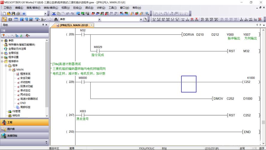Insert application instruction F8 tool
The image size is (266, 150).
point(177,19)
